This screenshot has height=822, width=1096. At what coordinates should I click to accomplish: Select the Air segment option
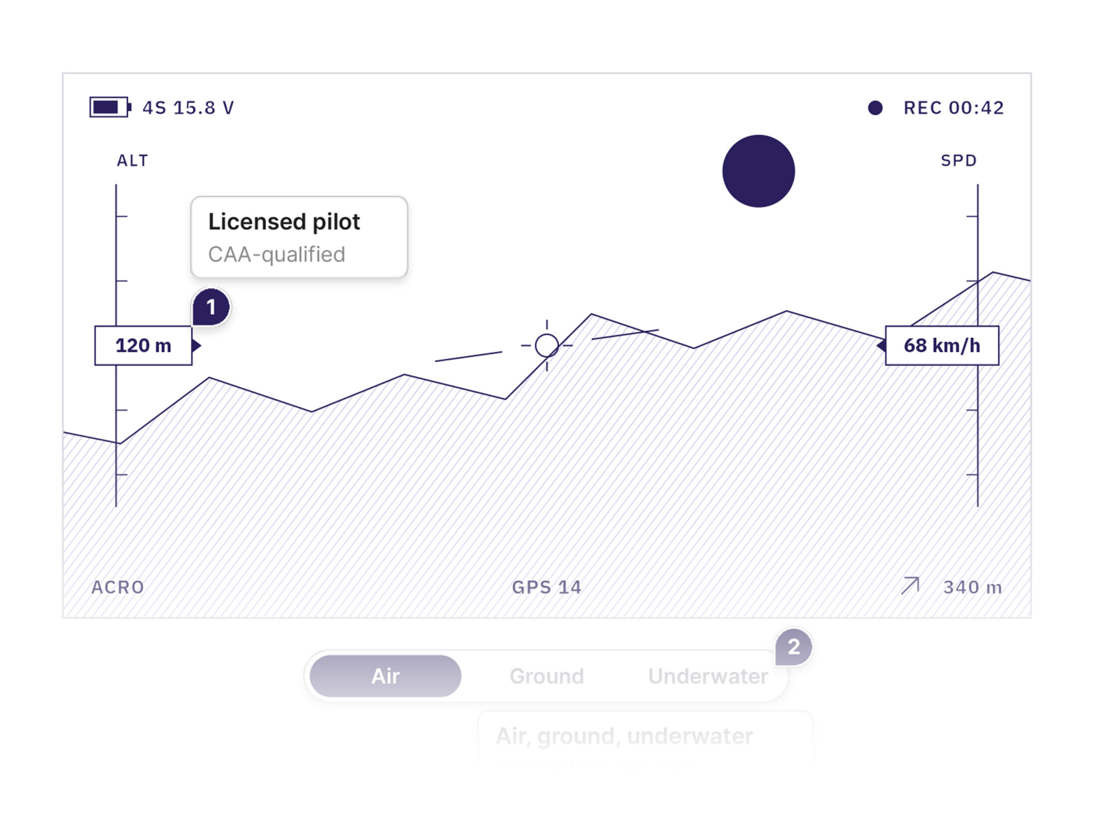coord(385,676)
